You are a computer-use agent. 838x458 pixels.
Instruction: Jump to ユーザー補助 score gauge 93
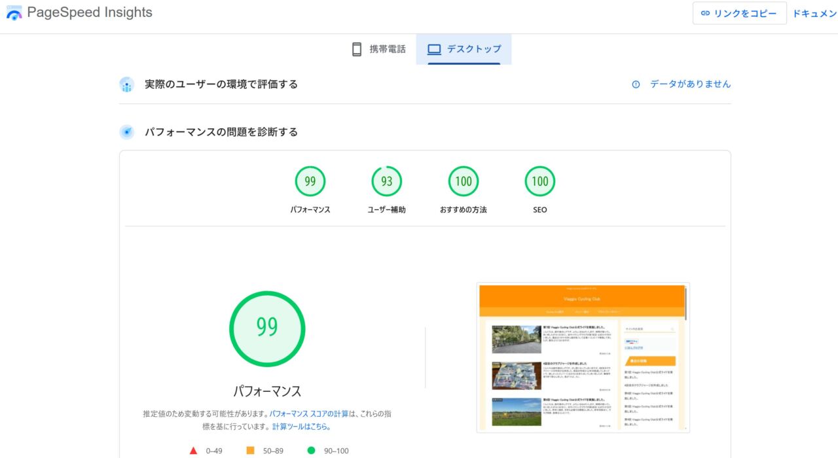(387, 182)
